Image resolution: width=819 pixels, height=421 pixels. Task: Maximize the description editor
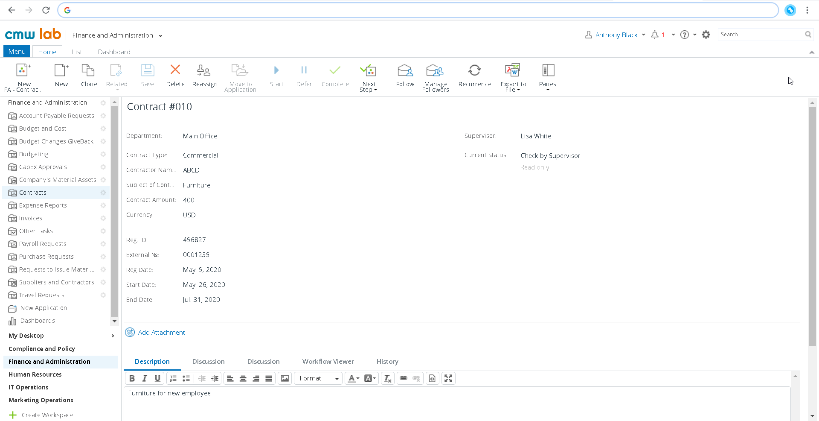tap(448, 378)
